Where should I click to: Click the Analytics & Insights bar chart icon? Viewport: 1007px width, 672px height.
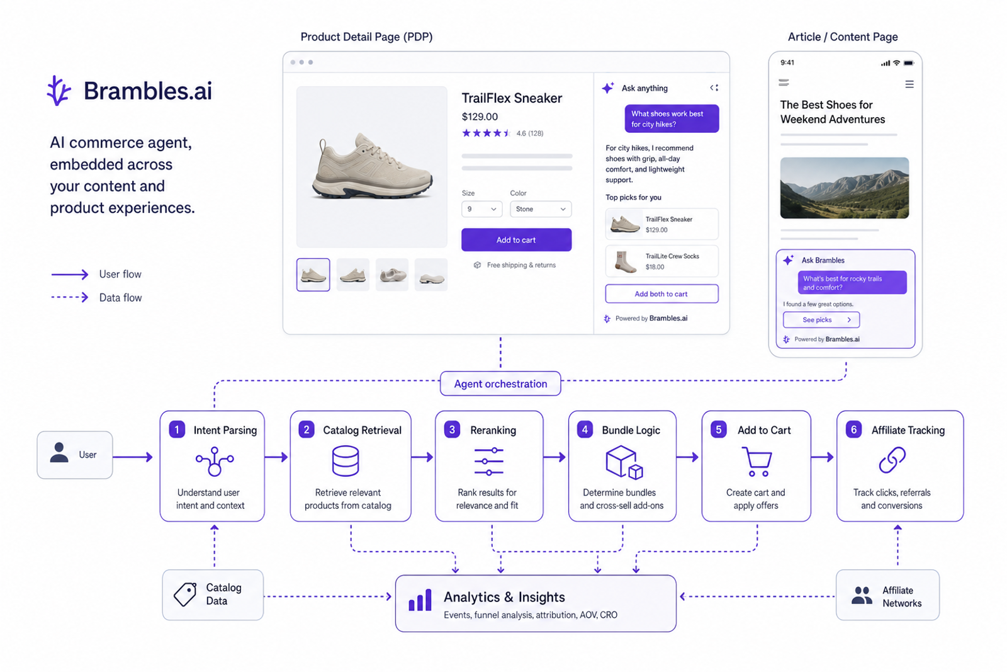point(420,600)
